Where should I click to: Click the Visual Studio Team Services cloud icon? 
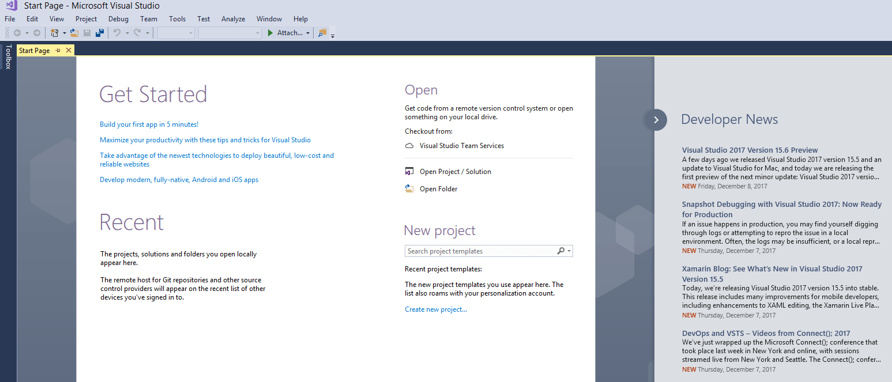(x=409, y=146)
